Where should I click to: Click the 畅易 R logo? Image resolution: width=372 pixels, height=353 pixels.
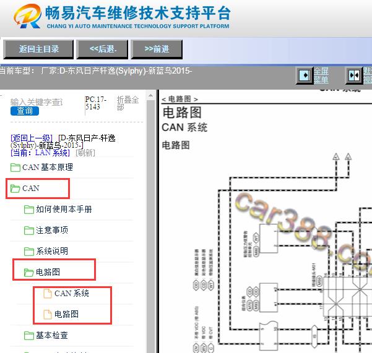[27, 16]
